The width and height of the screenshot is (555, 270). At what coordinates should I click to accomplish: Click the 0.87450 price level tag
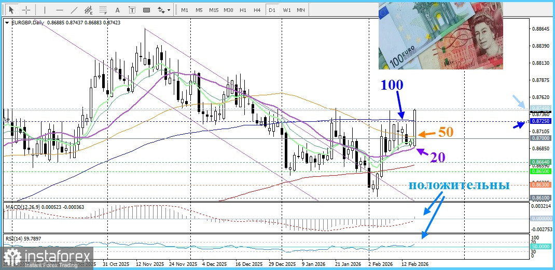pos(540,108)
